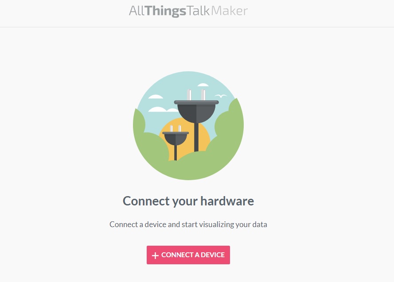This screenshot has height=282, width=394.
Task: Open the AllThingsTalk Maker logo link
Action: coord(188,11)
